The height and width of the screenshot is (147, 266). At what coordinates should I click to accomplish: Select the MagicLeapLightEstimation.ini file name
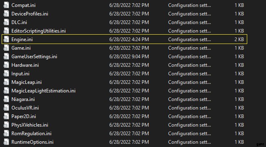[43, 91]
